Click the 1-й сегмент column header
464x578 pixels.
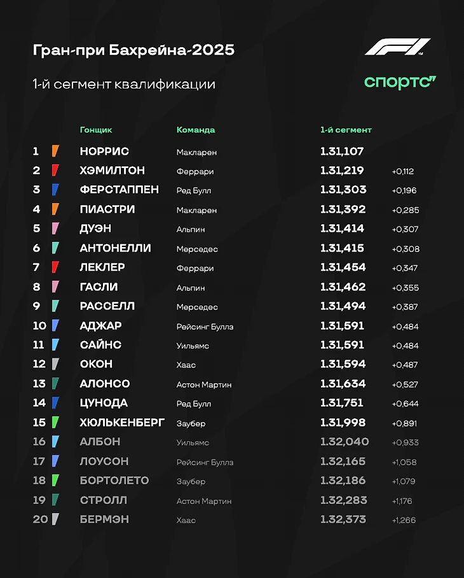pos(346,130)
